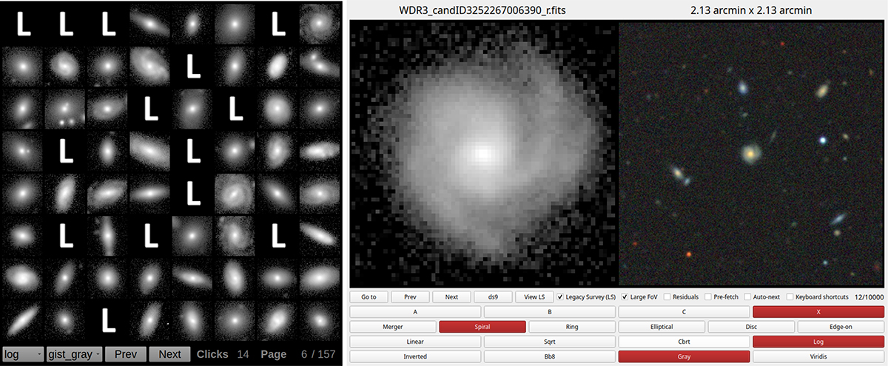Click the large grayscale galaxy FITS image

click(x=483, y=154)
